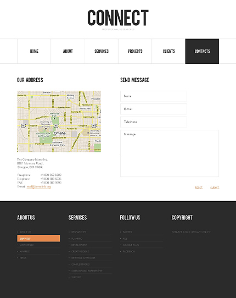The height and width of the screenshot is (298, 236).
Task: Click into the Message text area
Action: click(x=170, y=153)
